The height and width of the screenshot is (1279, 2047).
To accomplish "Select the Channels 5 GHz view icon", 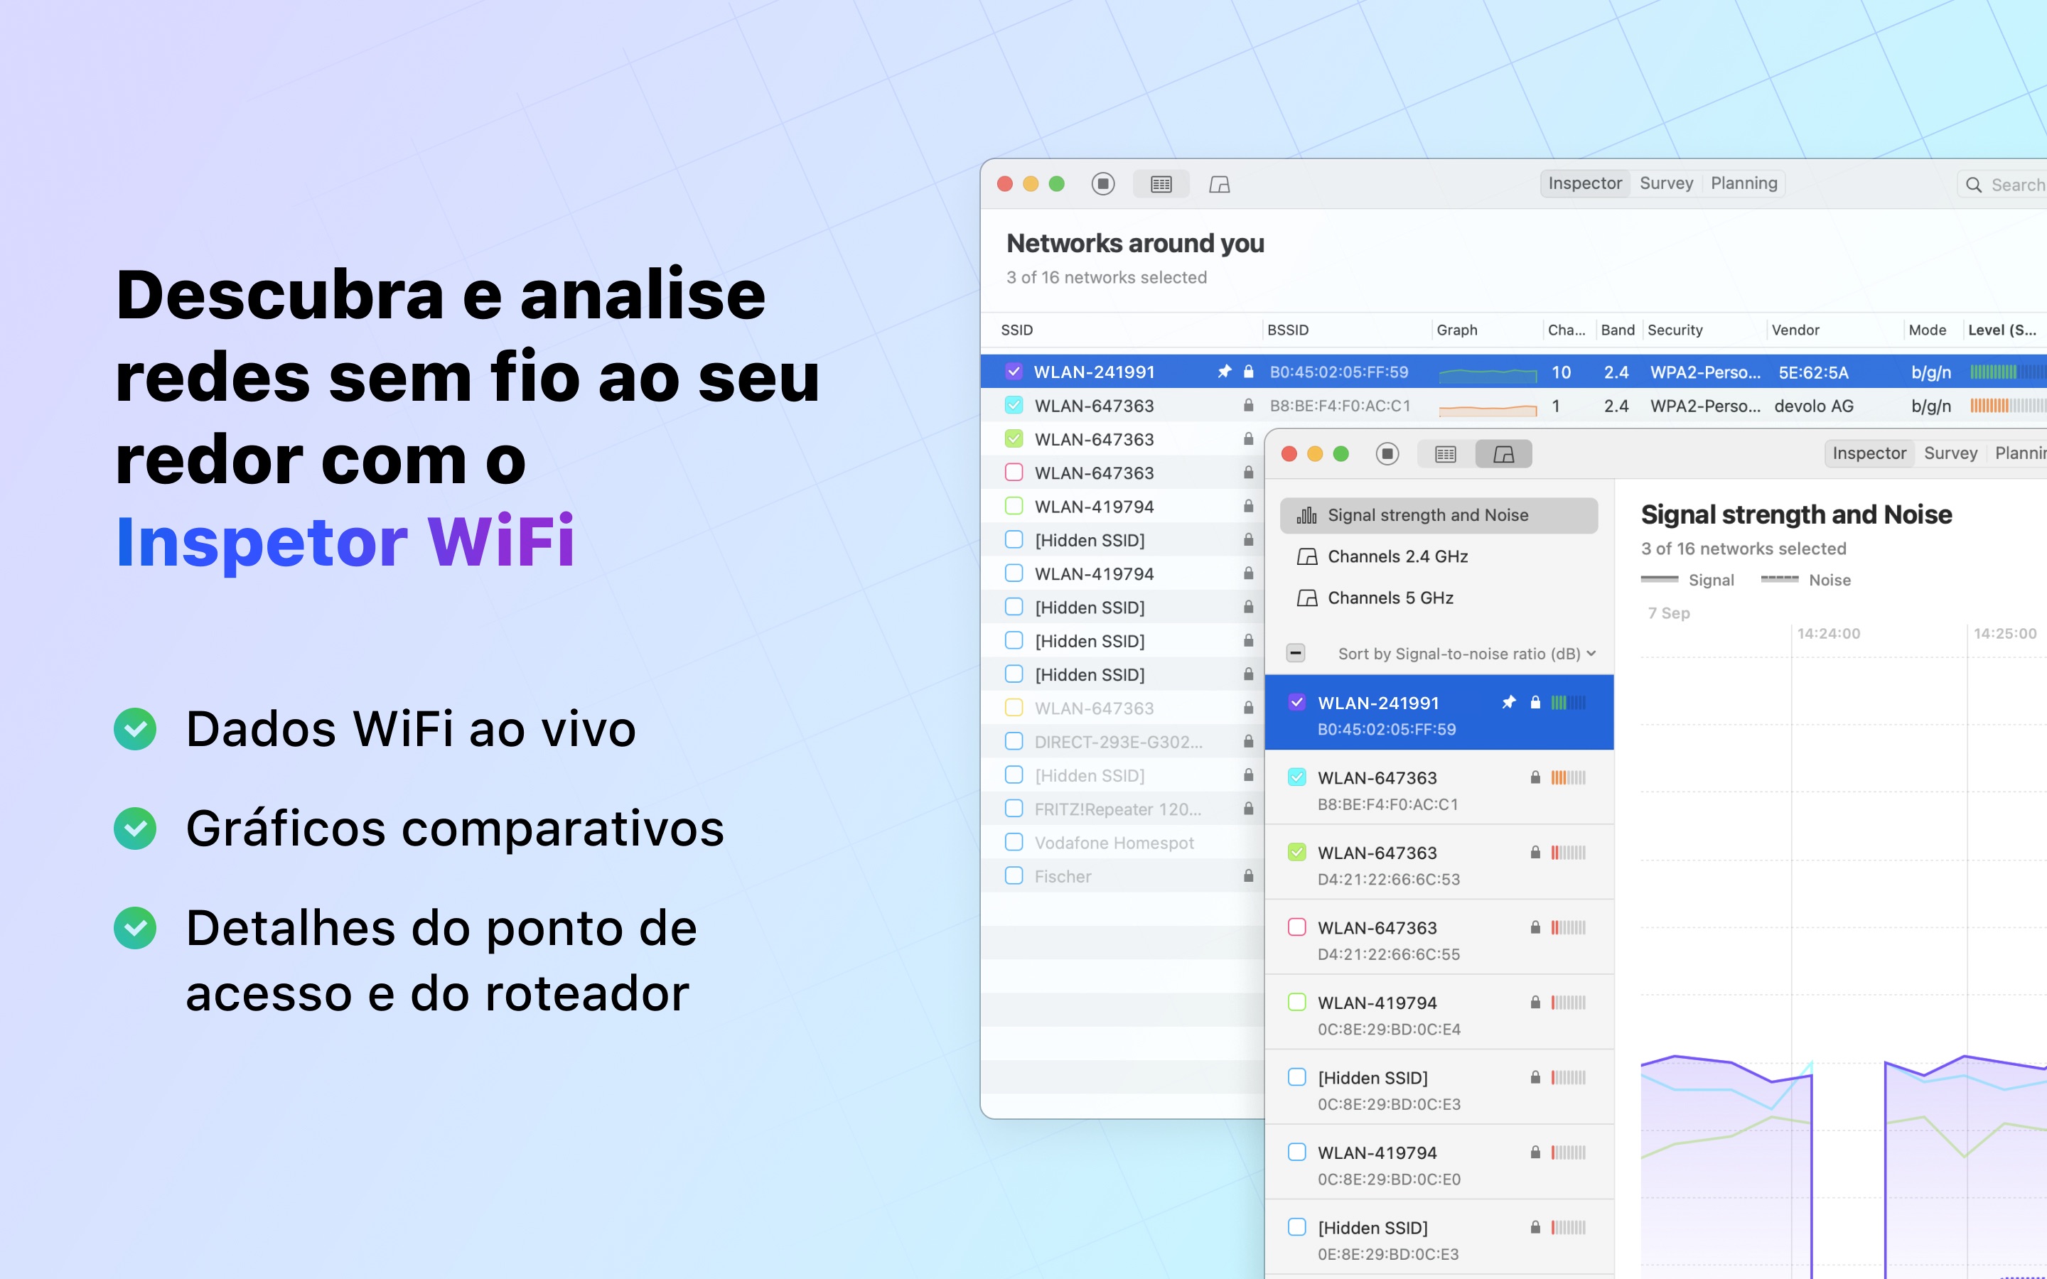I will pos(1306,597).
